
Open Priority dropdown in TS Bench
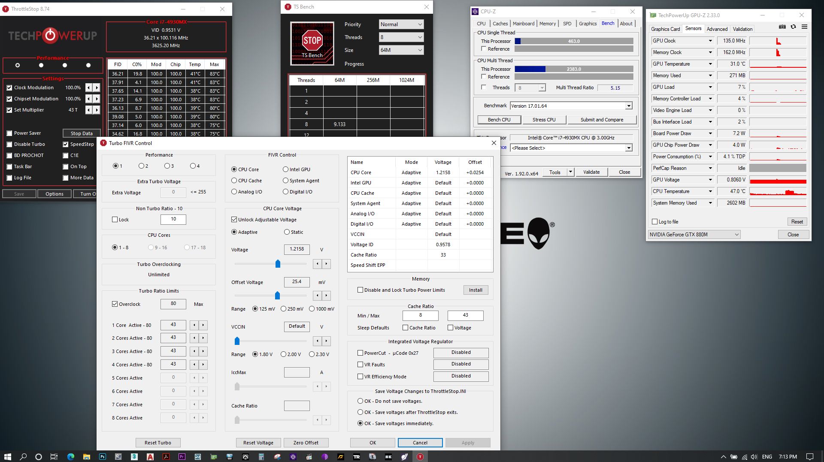401,24
